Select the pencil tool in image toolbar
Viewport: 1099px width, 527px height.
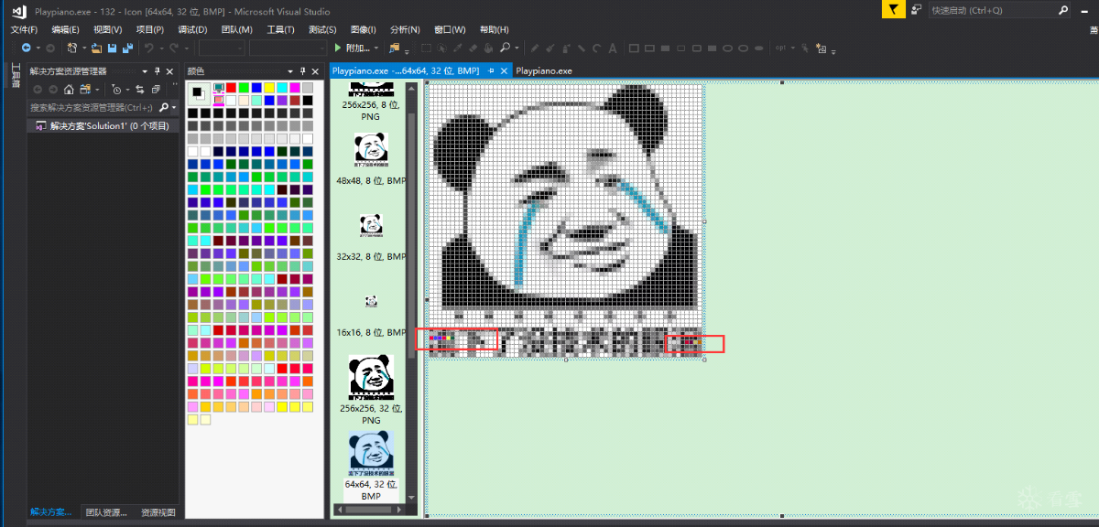(x=534, y=48)
